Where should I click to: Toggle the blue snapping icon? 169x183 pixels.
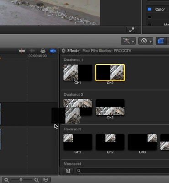pyautogui.click(x=53, y=51)
